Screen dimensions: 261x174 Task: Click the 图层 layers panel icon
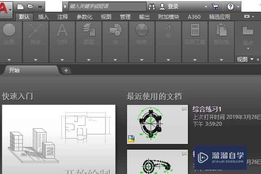click(89, 30)
